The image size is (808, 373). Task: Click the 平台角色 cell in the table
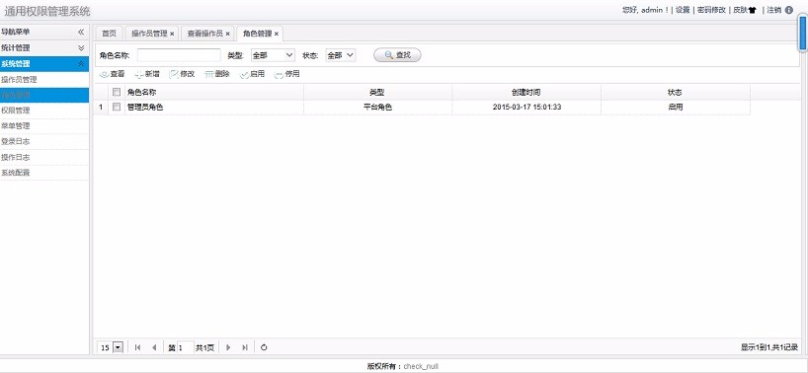tap(377, 107)
